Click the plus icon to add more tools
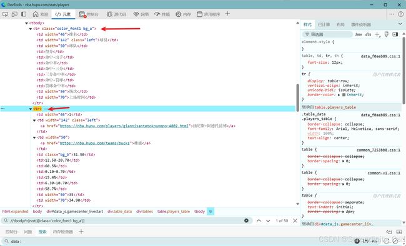 [x=227, y=14]
